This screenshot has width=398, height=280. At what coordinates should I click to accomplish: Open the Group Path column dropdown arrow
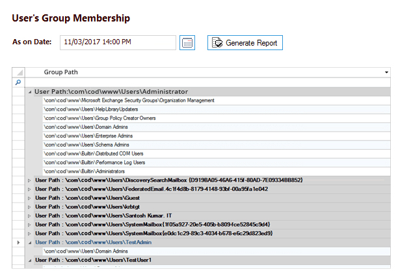(x=387, y=72)
